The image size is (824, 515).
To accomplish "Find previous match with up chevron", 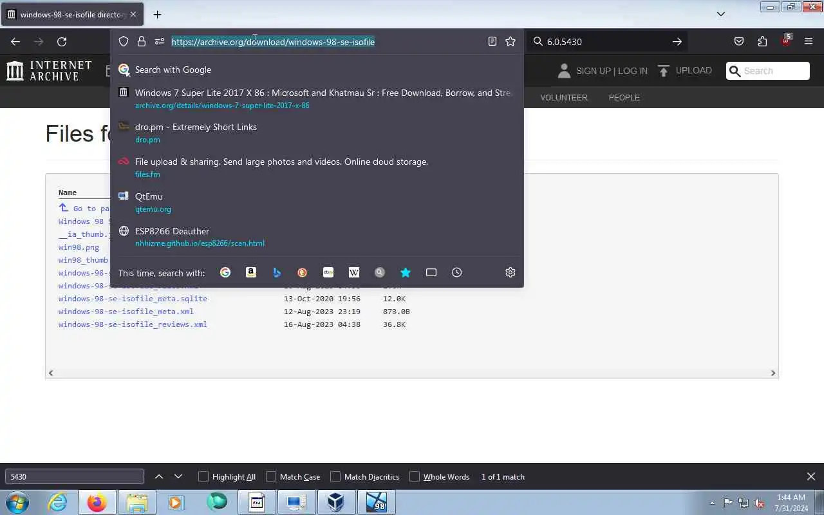I will pos(159,477).
